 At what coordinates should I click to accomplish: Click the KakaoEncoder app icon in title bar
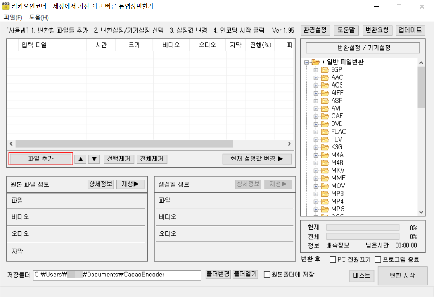(5, 6)
